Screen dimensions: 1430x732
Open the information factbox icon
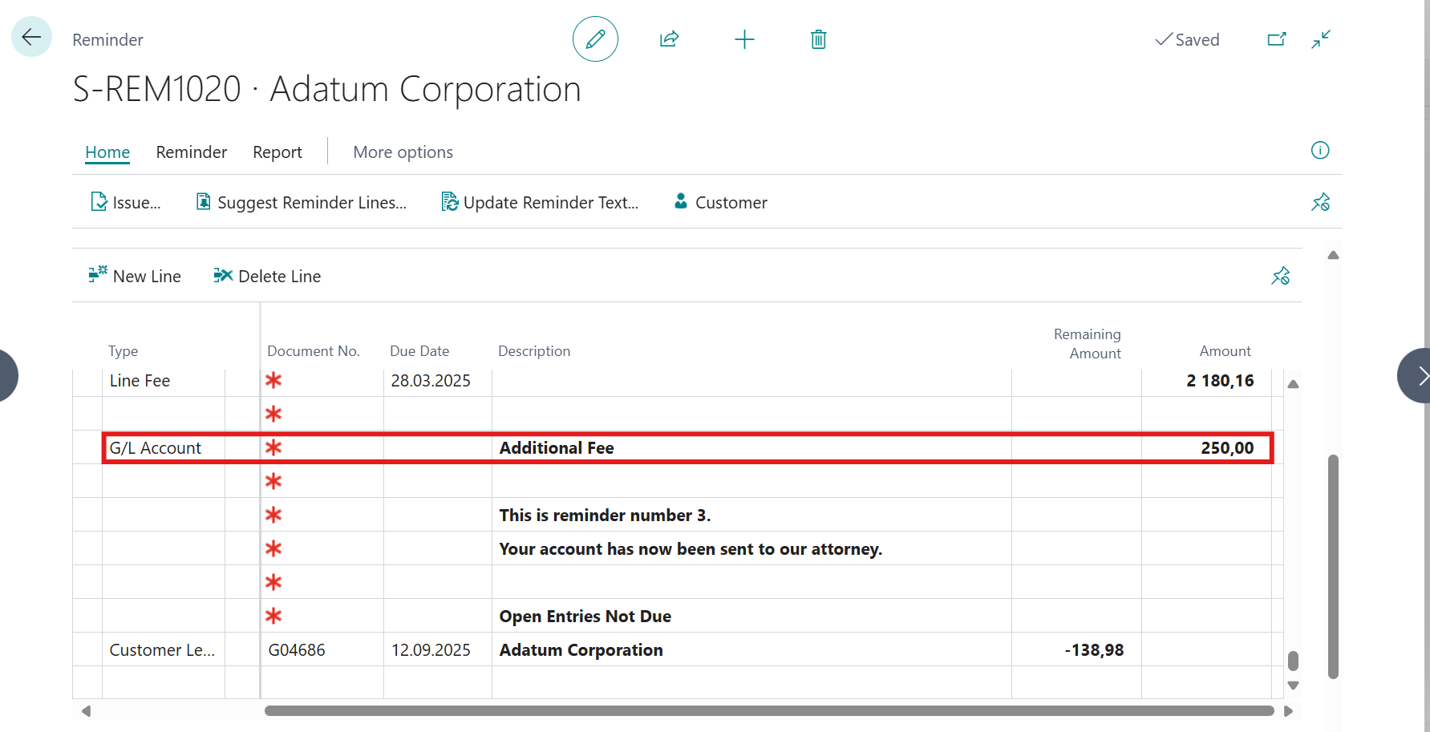tap(1319, 151)
